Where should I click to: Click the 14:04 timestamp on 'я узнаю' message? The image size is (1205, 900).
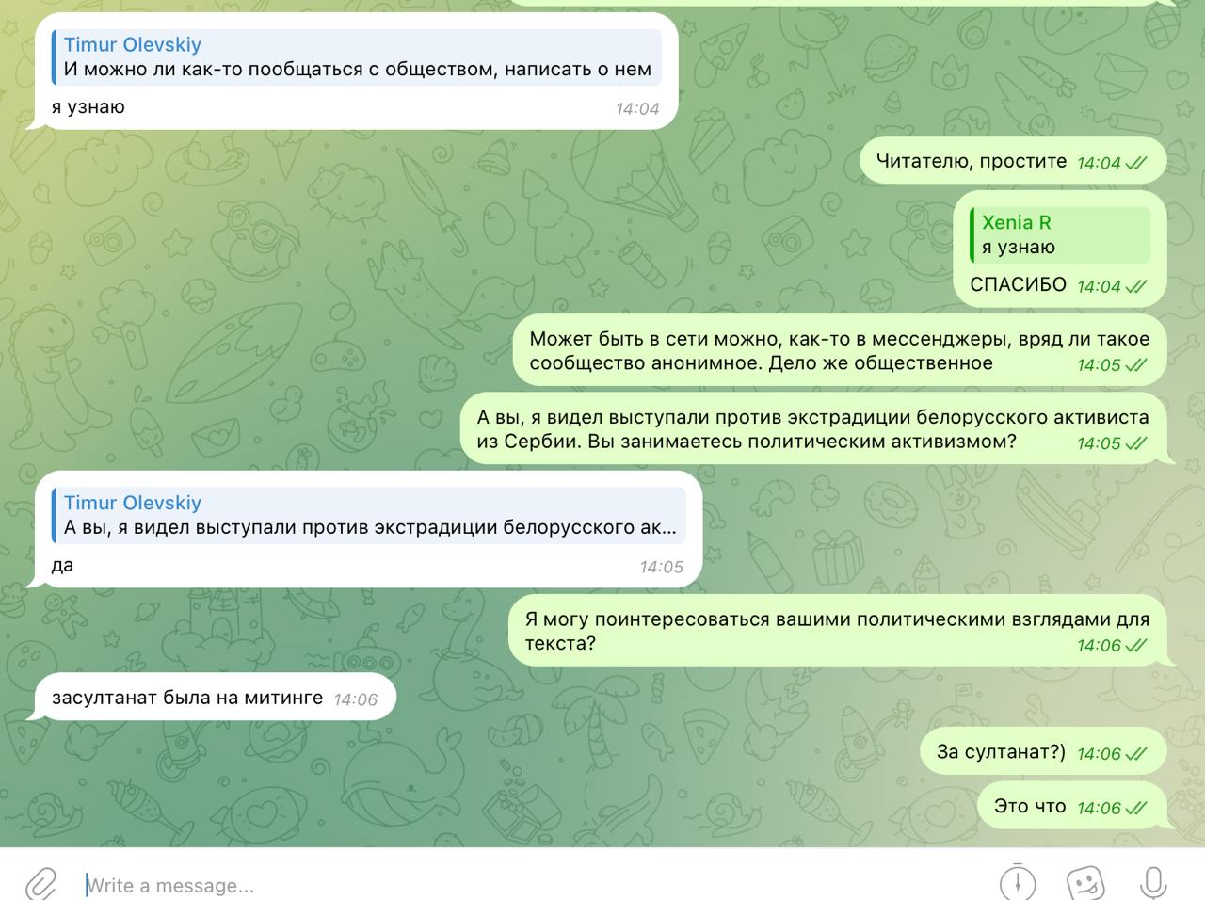pyautogui.click(x=637, y=108)
